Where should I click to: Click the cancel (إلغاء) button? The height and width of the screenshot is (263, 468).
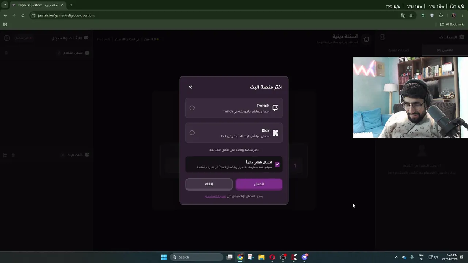click(209, 184)
